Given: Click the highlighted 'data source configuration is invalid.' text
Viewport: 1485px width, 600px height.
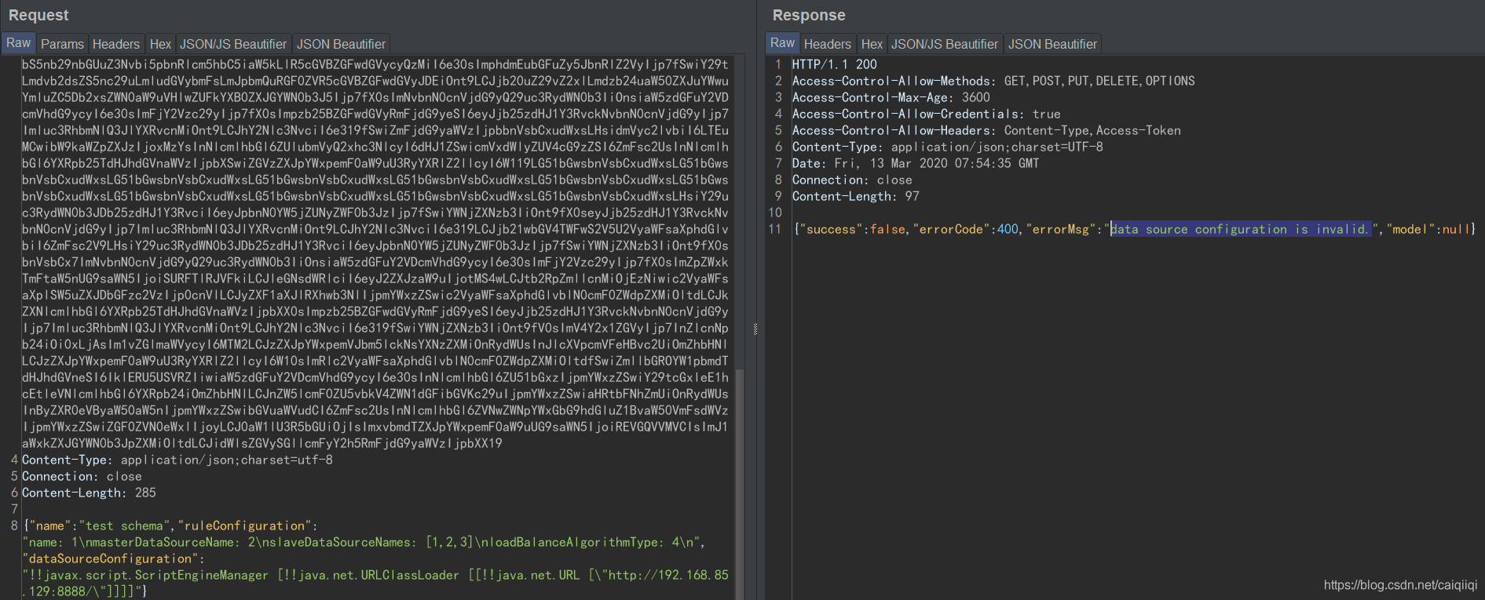Looking at the screenshot, I should (x=1240, y=229).
